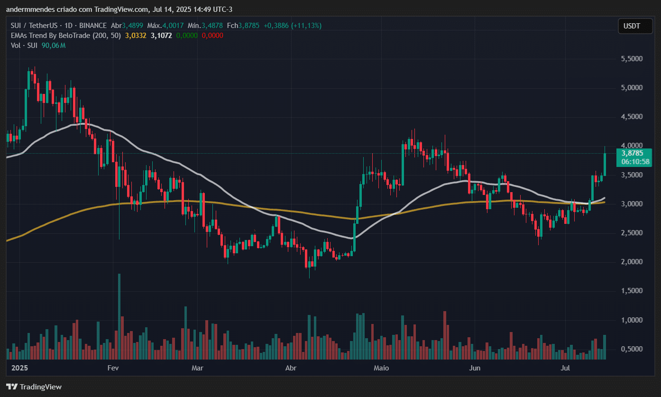Click the Abr label on time axis
The image size is (661, 397).
[x=291, y=368]
